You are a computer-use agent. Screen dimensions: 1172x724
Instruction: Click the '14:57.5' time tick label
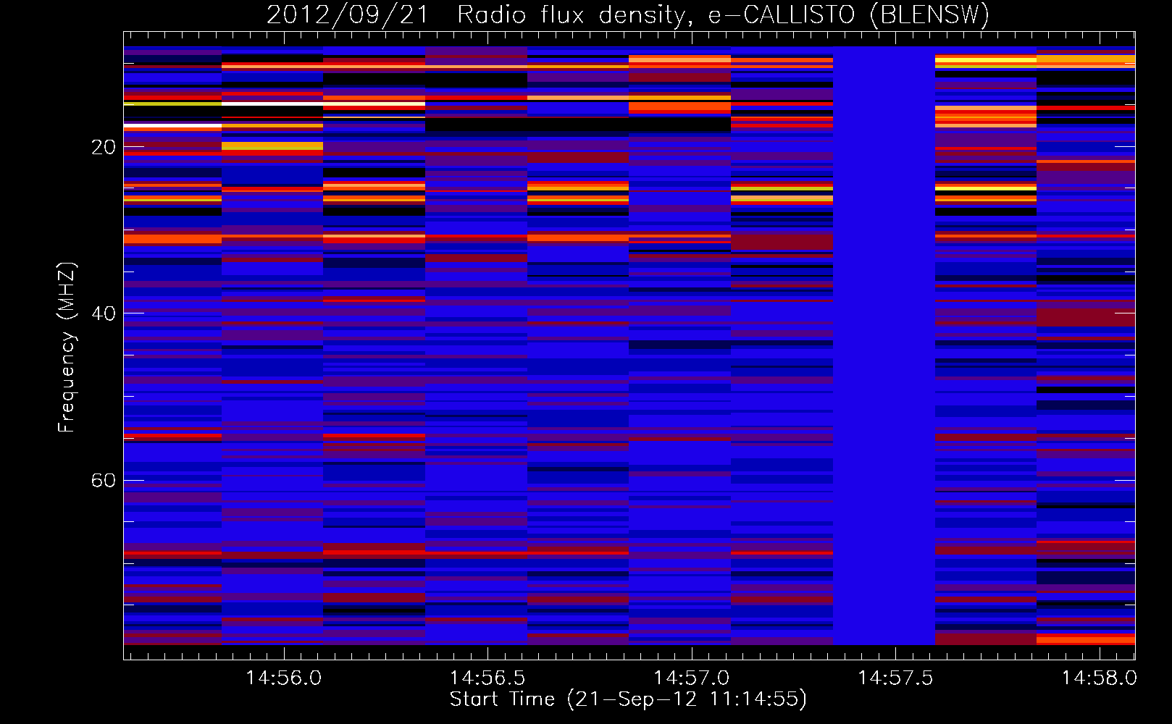[x=896, y=678]
